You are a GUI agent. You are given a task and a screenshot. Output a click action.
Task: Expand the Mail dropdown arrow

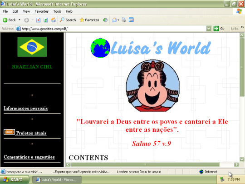click(x=118, y=20)
